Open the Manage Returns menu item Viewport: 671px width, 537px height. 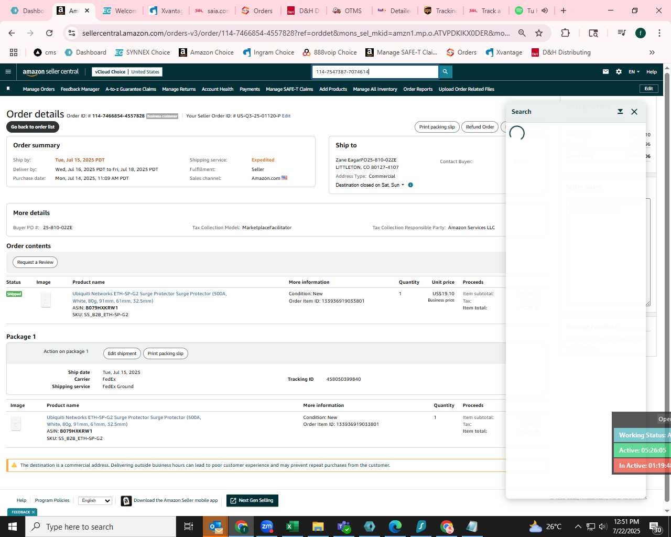click(x=179, y=89)
